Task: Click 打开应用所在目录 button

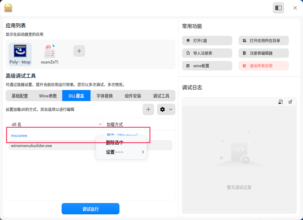Action: pos(264,41)
